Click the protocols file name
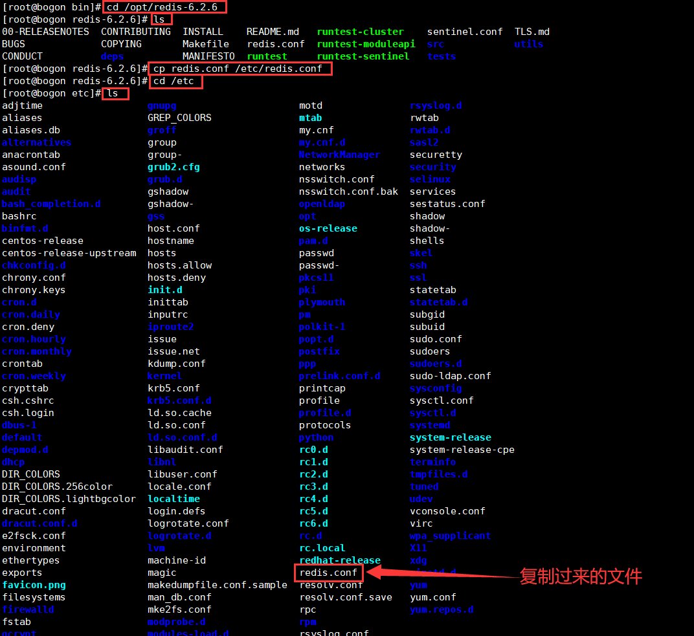694x636 pixels. click(325, 425)
